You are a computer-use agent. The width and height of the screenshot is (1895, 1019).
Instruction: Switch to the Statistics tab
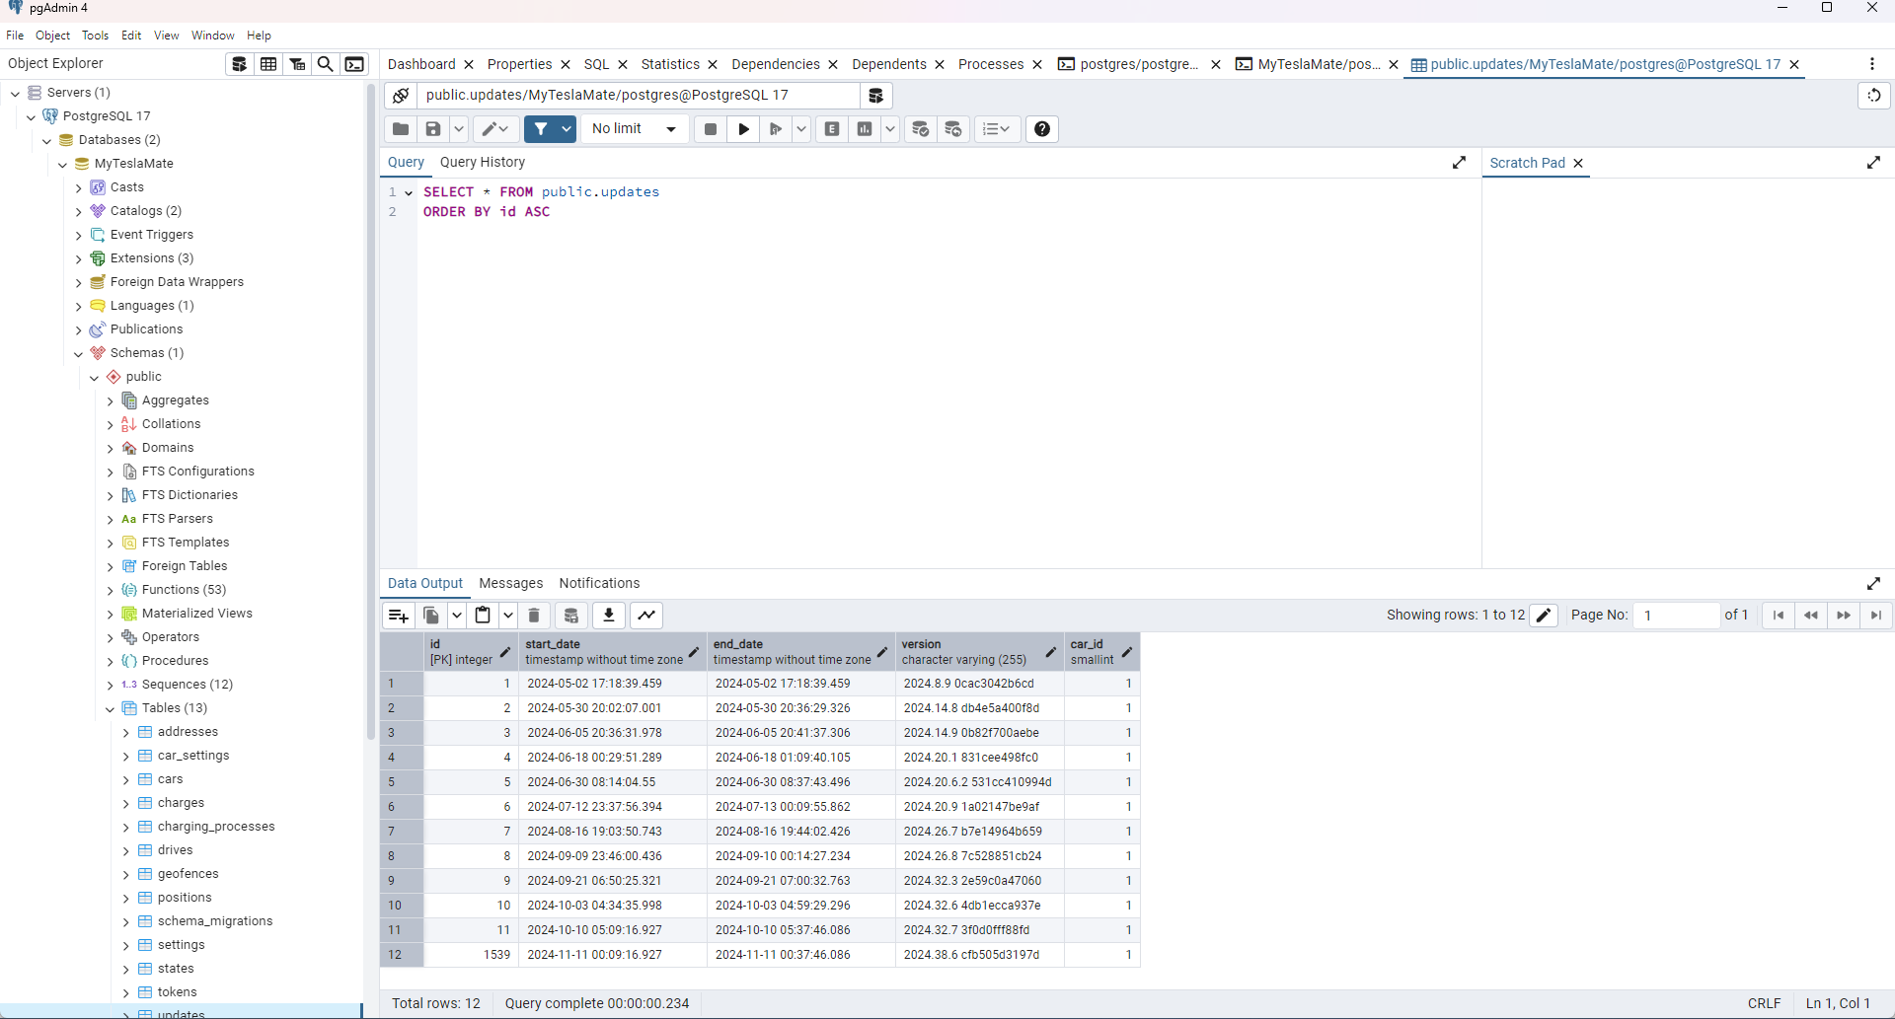click(670, 64)
